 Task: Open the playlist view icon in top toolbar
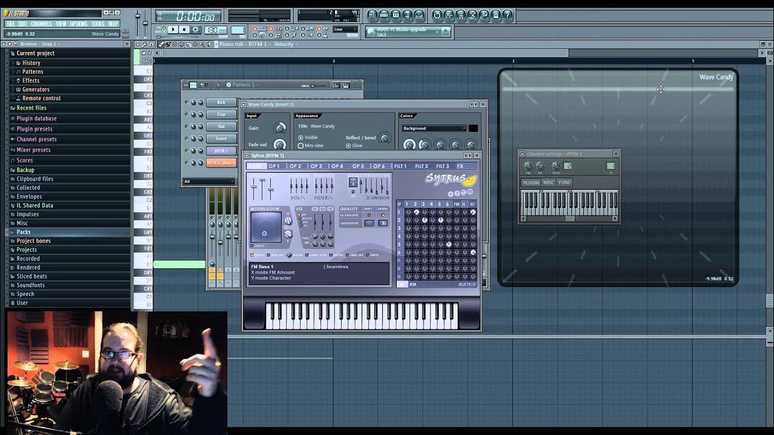[372, 15]
